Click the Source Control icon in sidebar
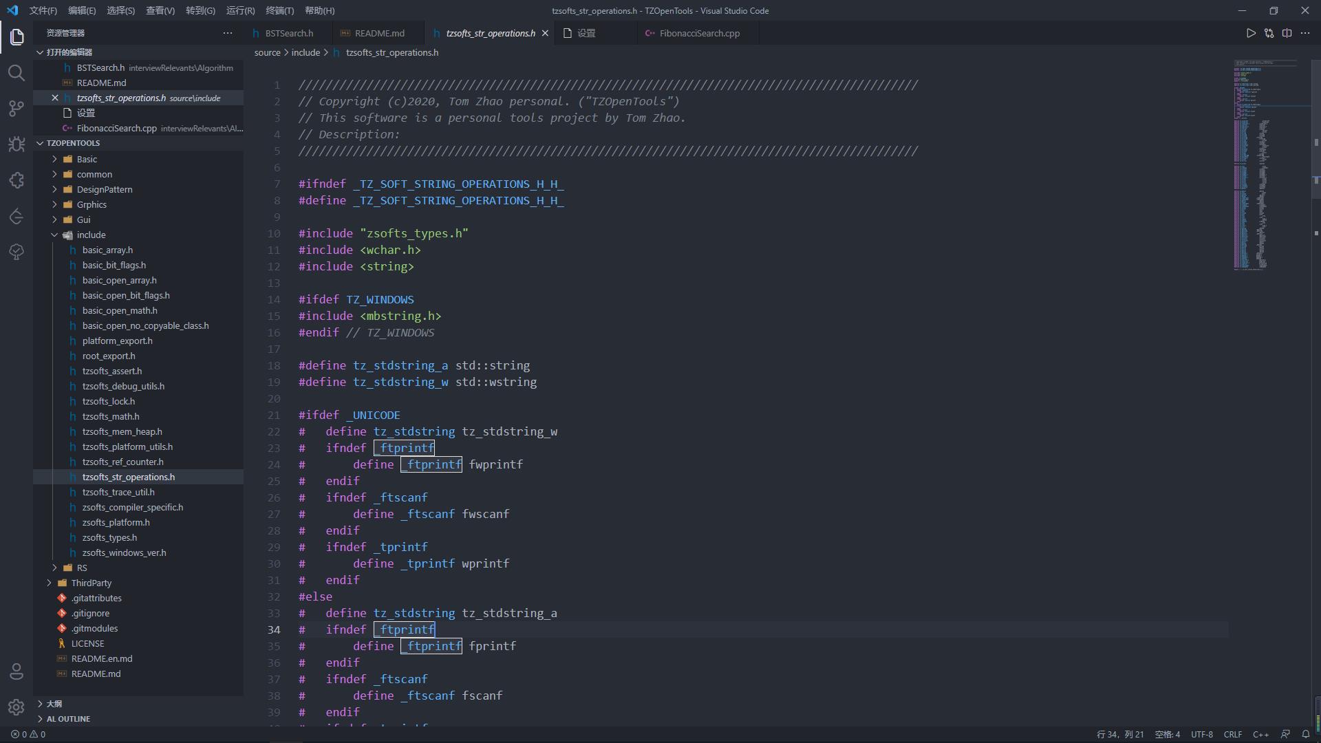 pyautogui.click(x=17, y=108)
